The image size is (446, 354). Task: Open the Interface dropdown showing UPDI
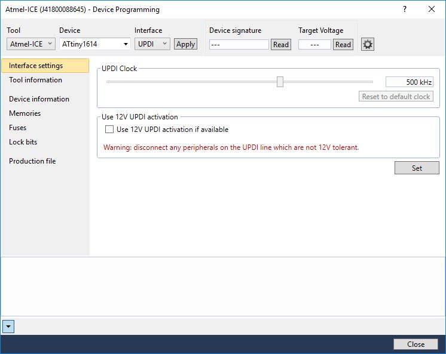pyautogui.click(x=152, y=44)
